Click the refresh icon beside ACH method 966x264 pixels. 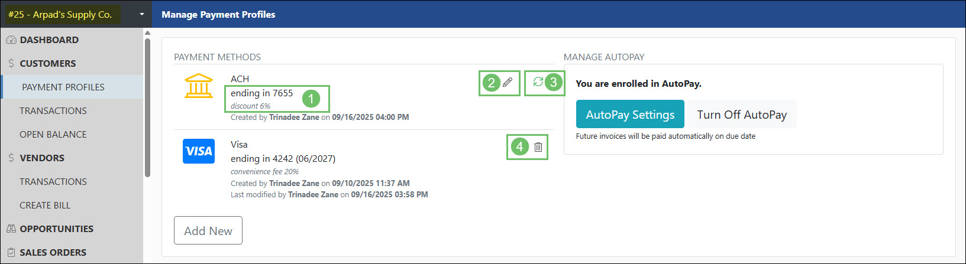point(538,82)
